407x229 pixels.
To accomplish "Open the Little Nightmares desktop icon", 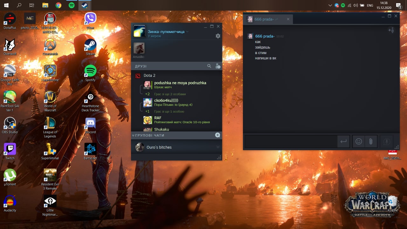I will click(50, 206).
